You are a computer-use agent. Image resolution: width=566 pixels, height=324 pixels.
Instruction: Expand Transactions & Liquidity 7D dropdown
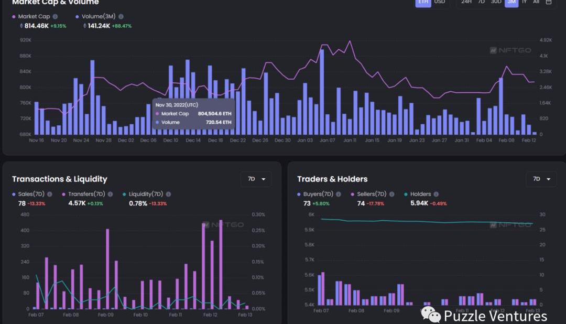pyautogui.click(x=256, y=179)
